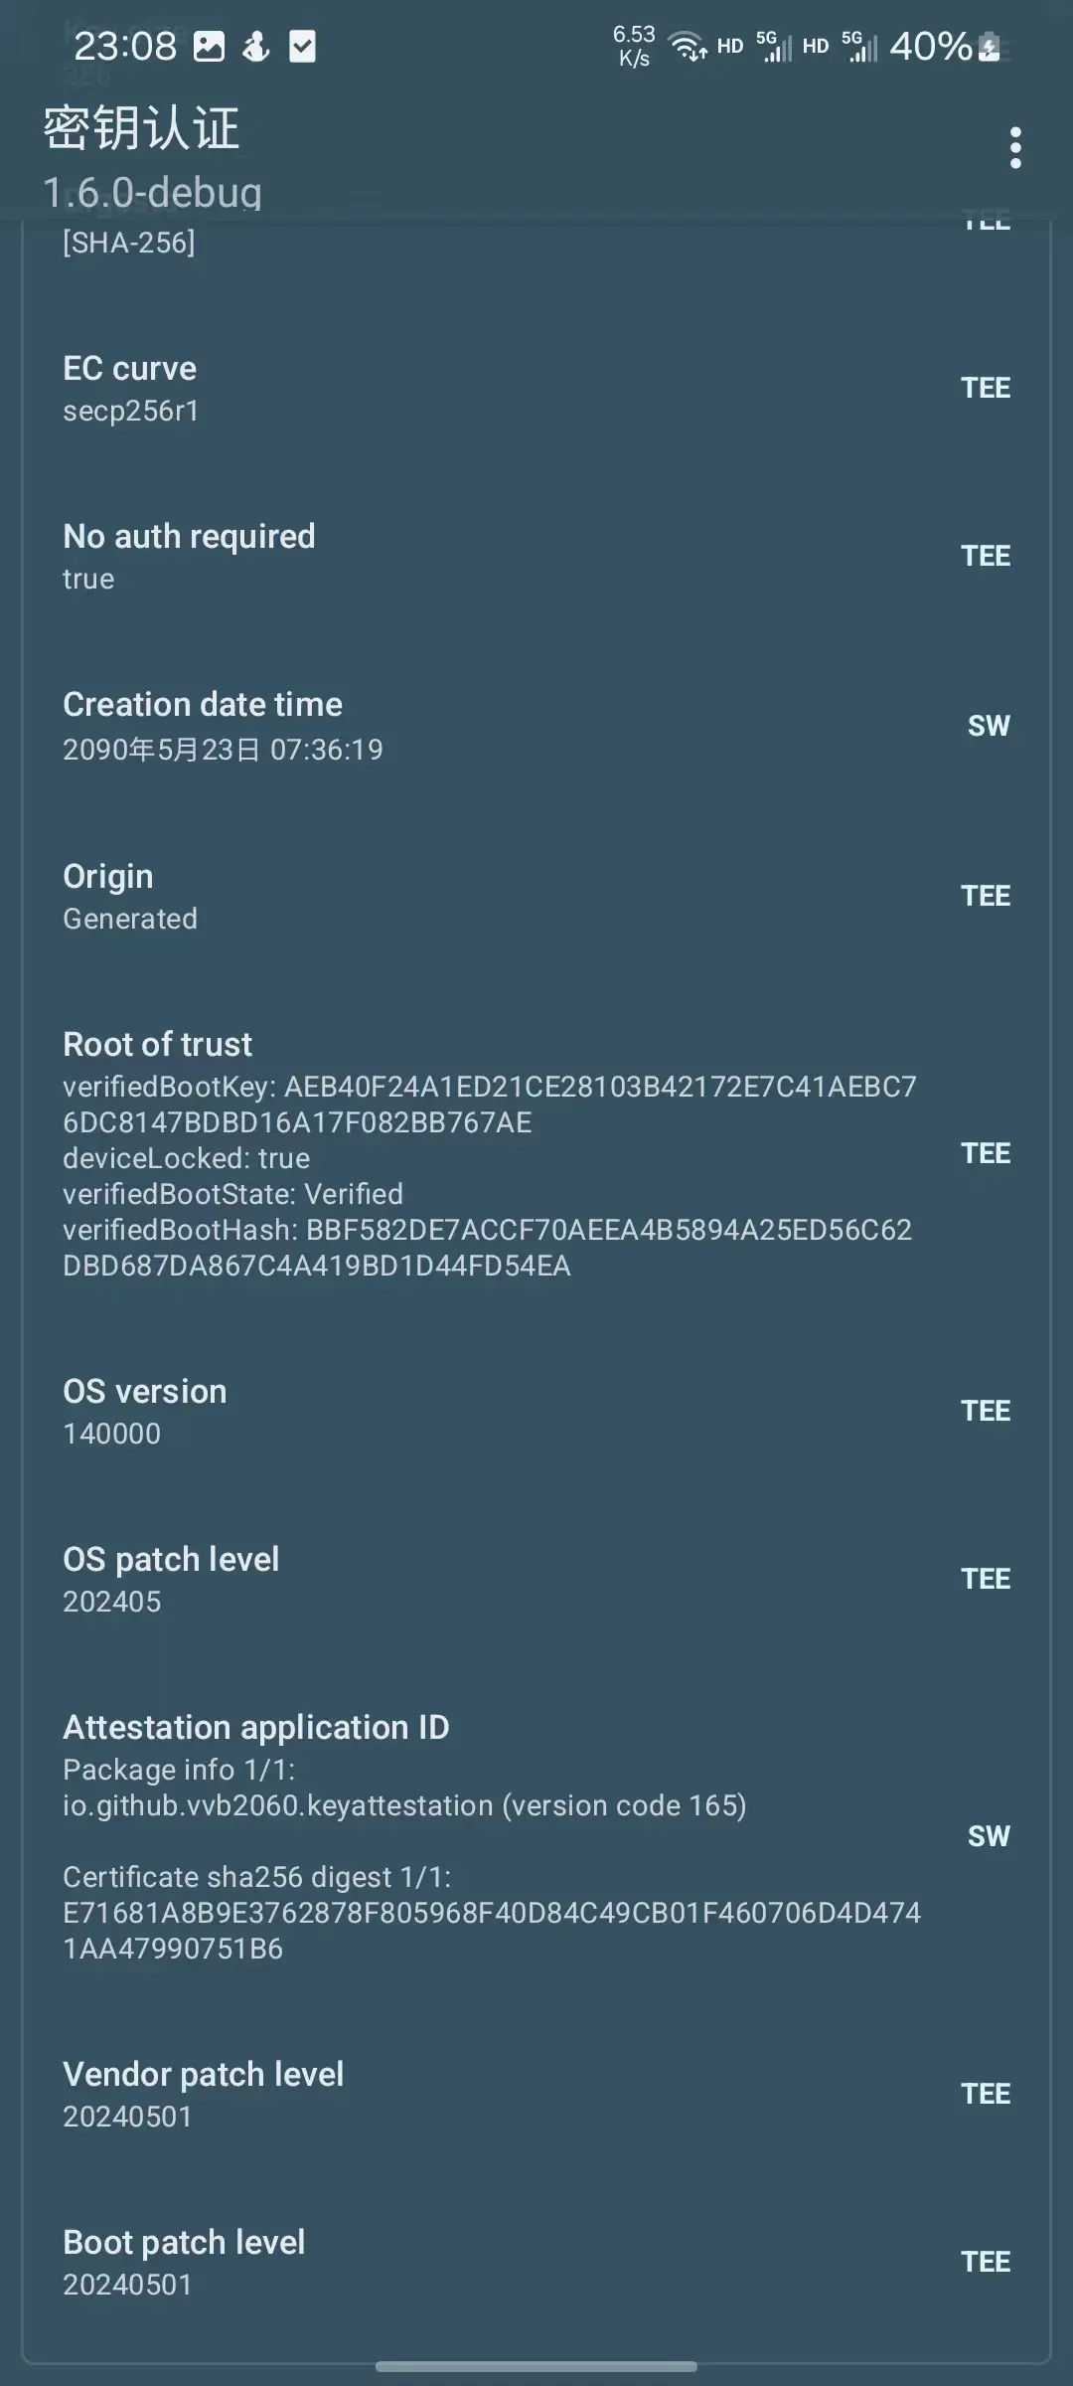Tap the SW badge beside Creation date time

pos(989,726)
